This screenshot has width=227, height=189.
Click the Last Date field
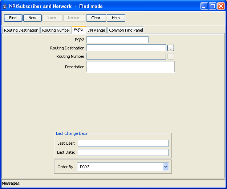click(123, 153)
